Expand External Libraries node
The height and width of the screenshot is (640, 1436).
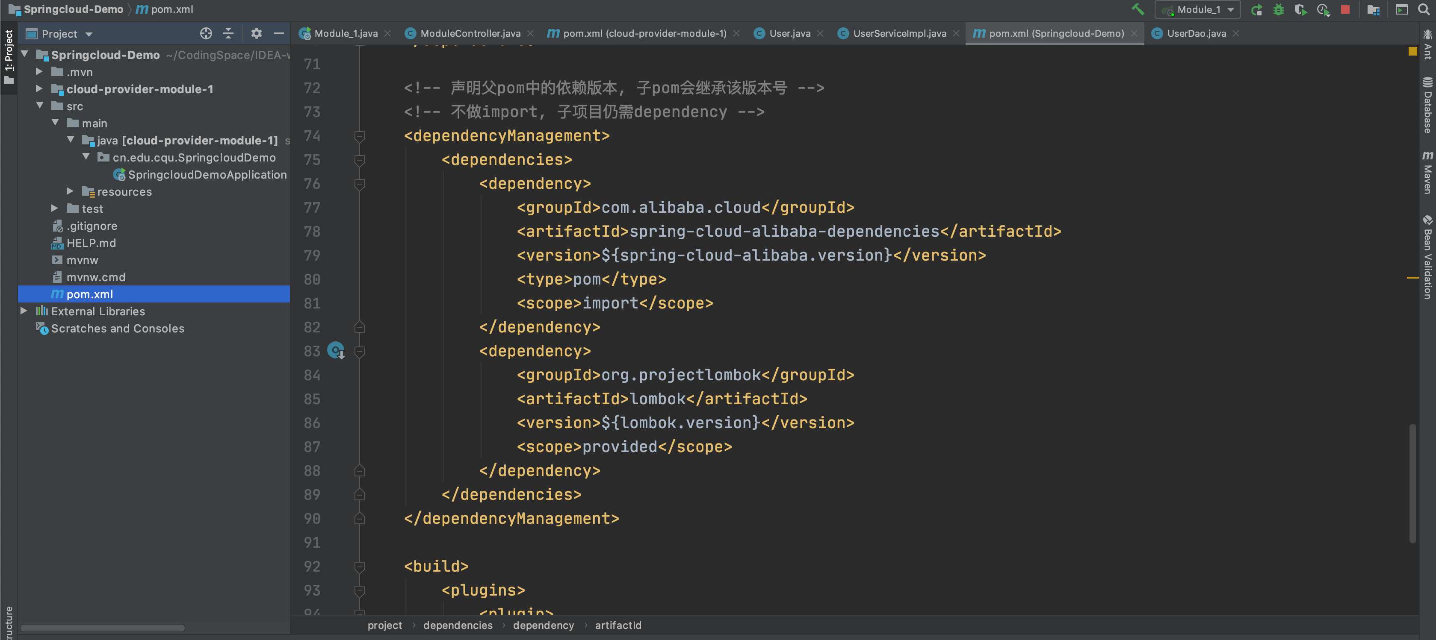click(24, 311)
